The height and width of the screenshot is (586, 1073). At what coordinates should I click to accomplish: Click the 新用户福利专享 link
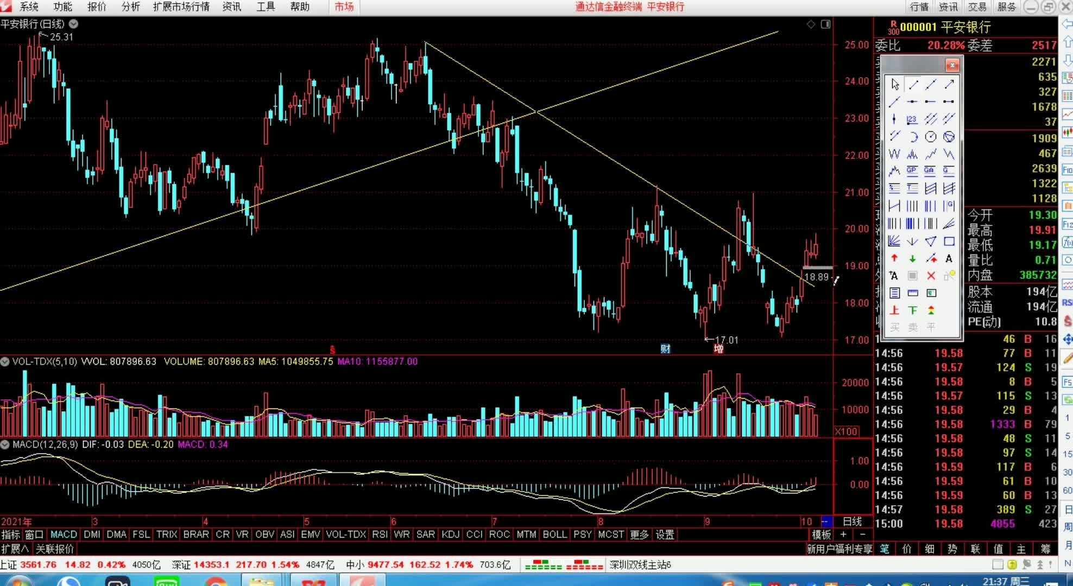tap(840, 549)
